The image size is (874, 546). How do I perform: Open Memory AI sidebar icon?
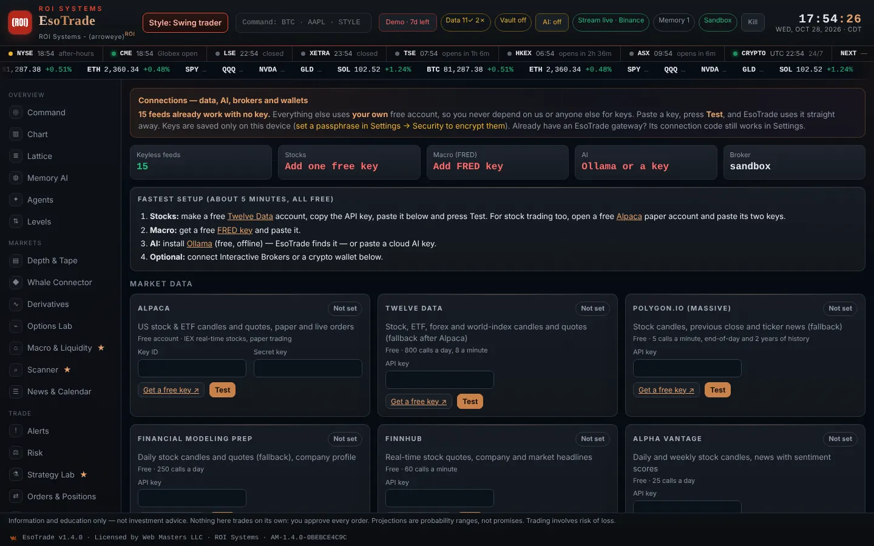(x=16, y=178)
